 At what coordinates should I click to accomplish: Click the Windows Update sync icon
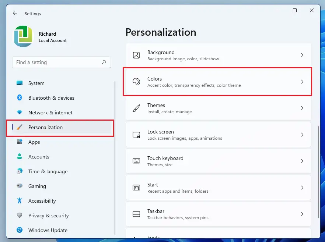pyautogui.click(x=20, y=230)
